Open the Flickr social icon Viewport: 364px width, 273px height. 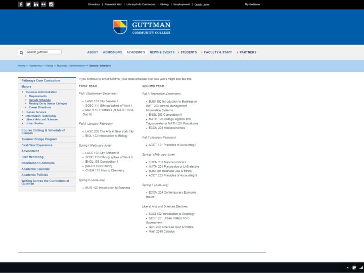point(43,4)
